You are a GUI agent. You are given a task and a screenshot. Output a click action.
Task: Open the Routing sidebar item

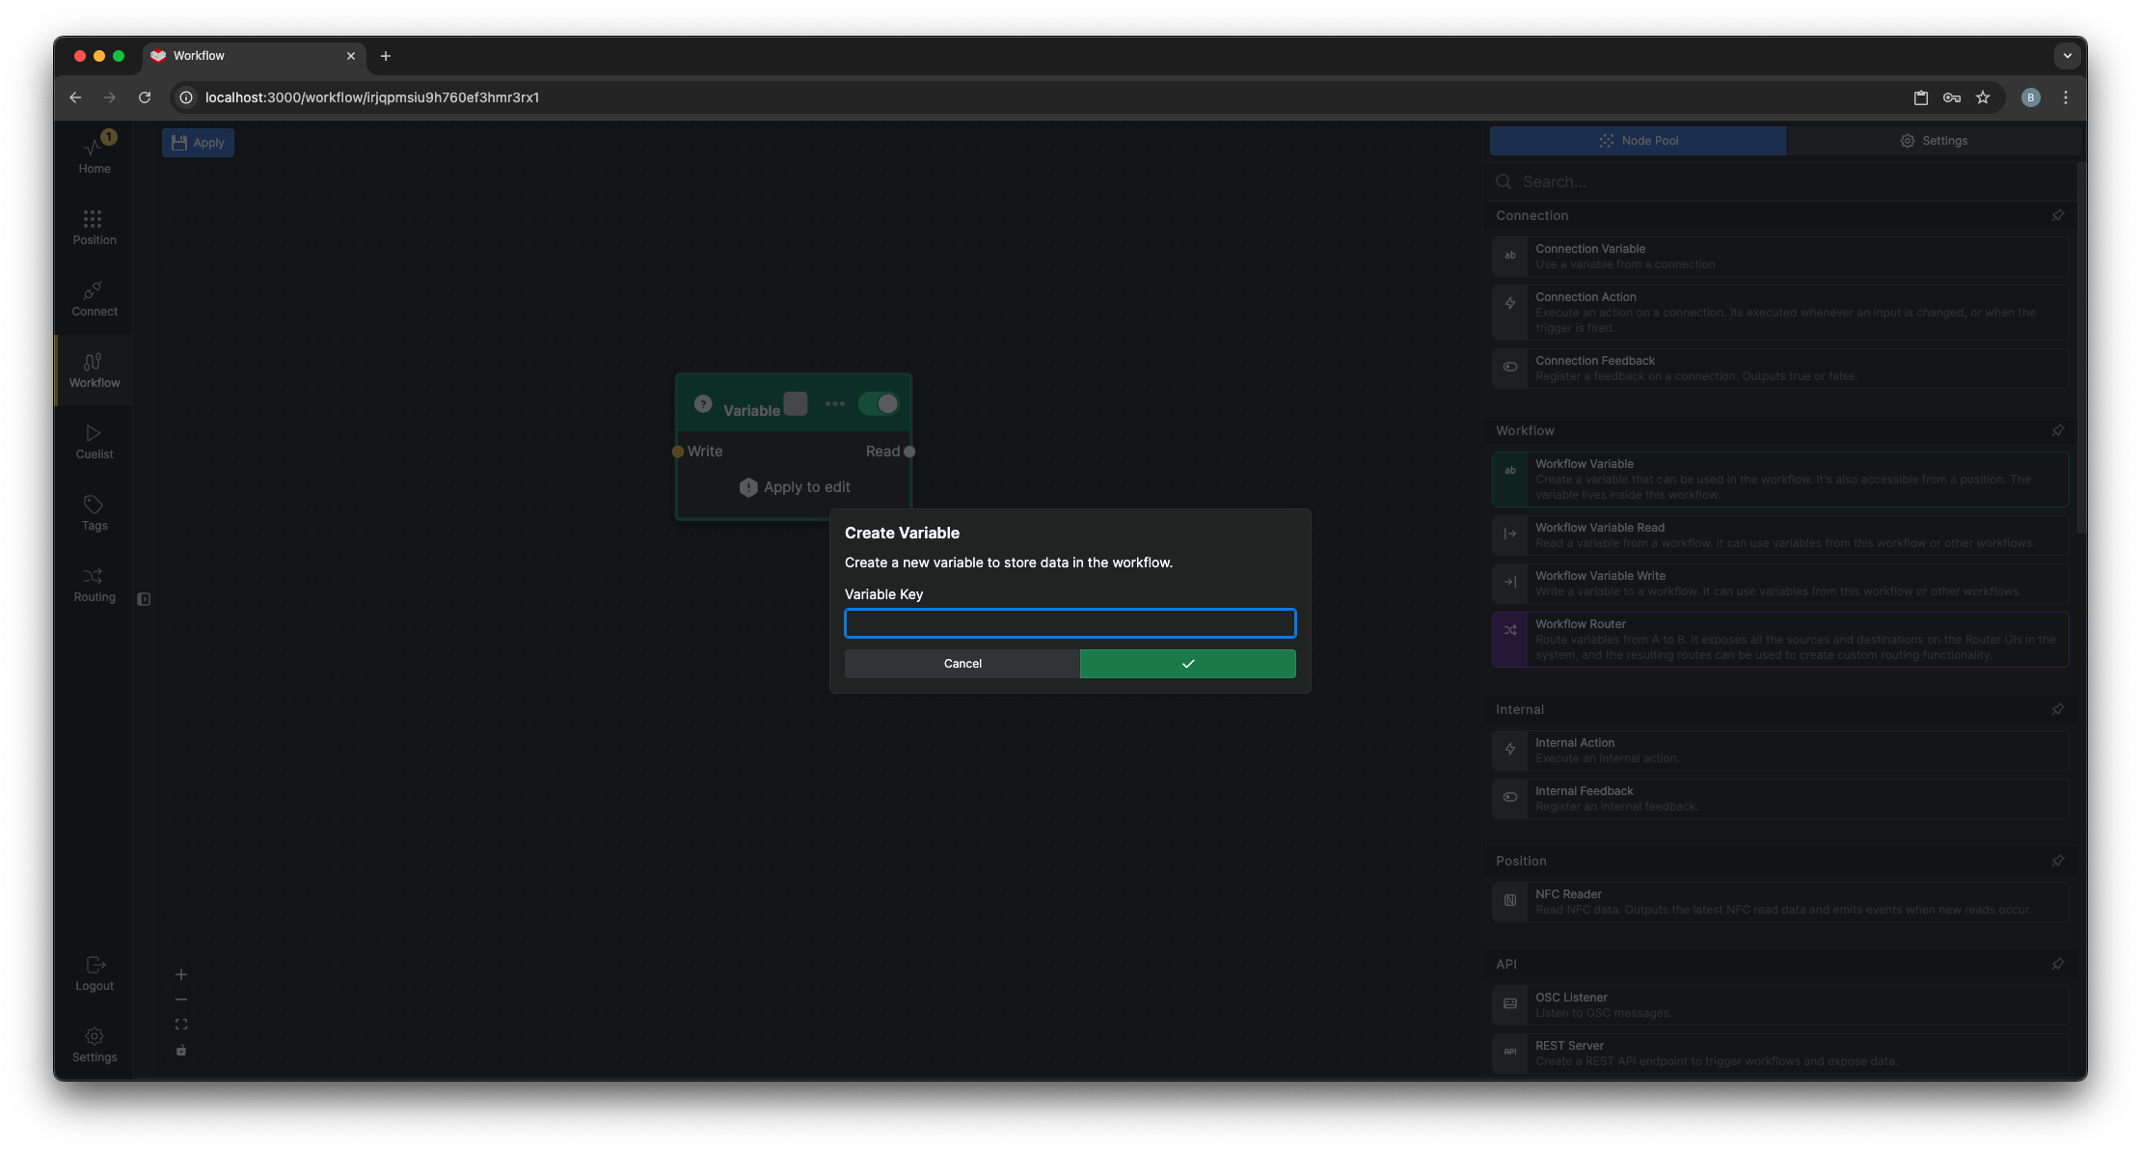pyautogui.click(x=94, y=584)
